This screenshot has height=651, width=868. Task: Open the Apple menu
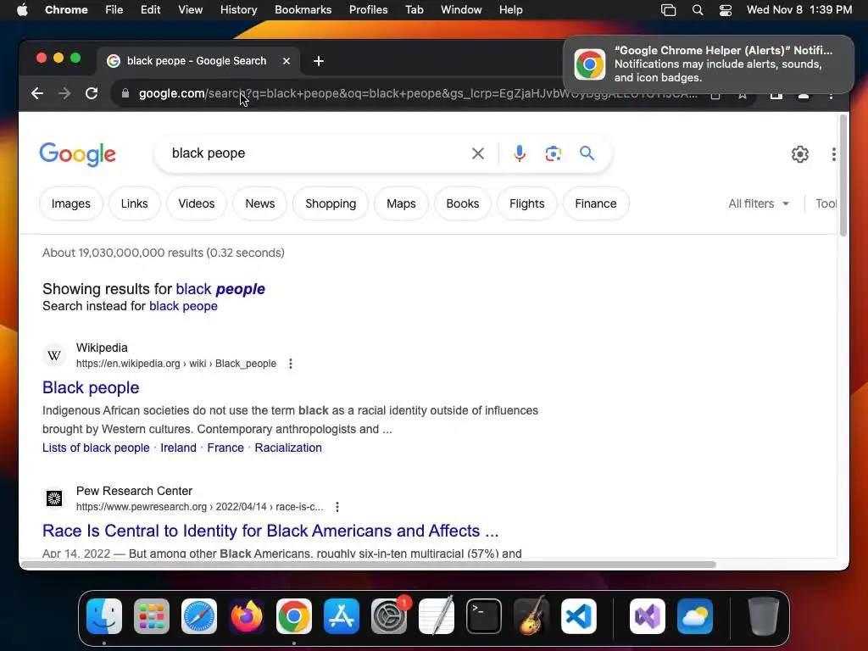22,10
